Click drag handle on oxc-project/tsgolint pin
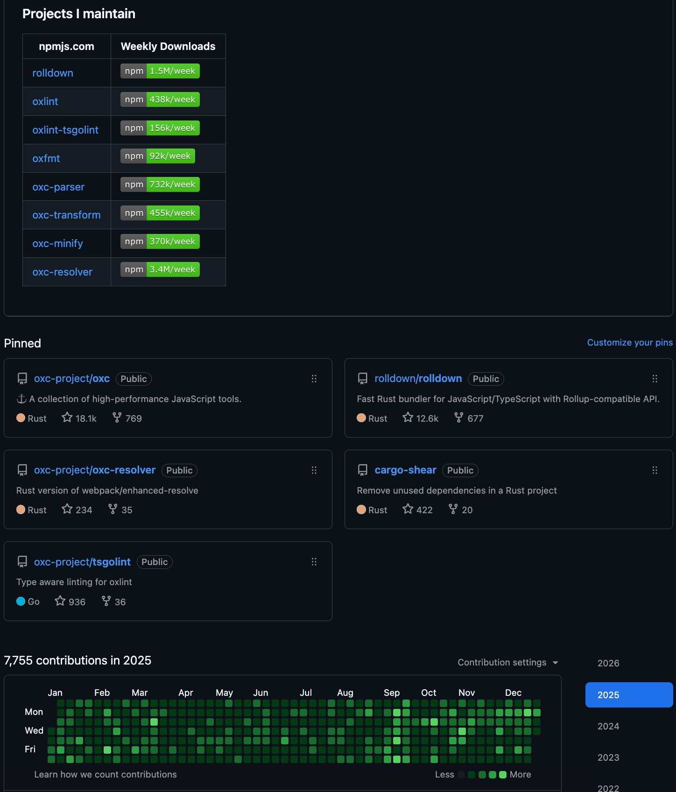The width and height of the screenshot is (676, 792). pos(314,562)
